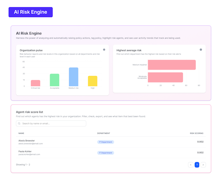The image size is (222, 178).
Task: Click the Medium Impaired horizontal bar
Action: click(172, 65)
